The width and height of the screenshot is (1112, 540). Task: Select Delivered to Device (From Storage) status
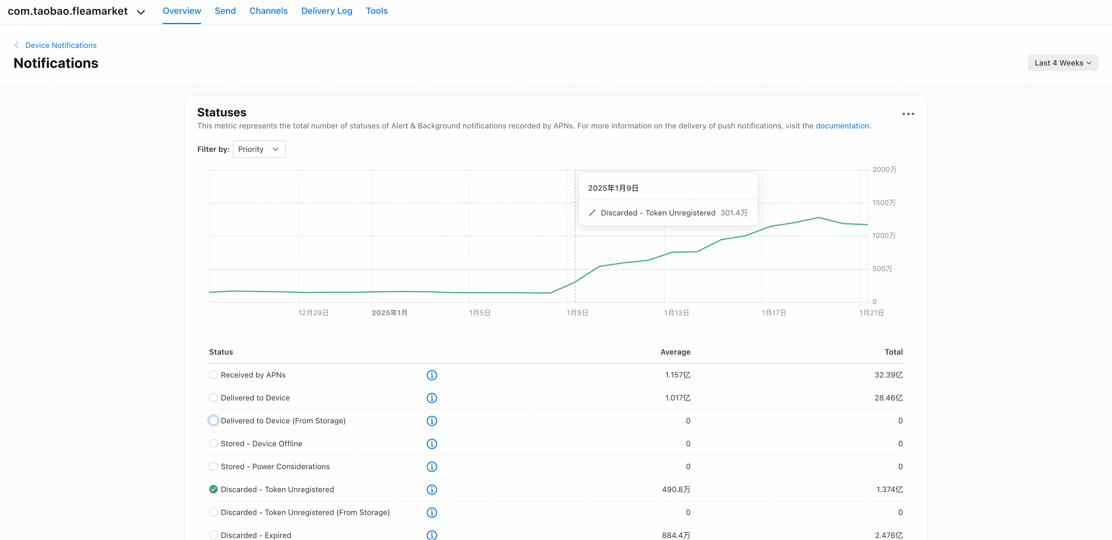click(x=213, y=420)
